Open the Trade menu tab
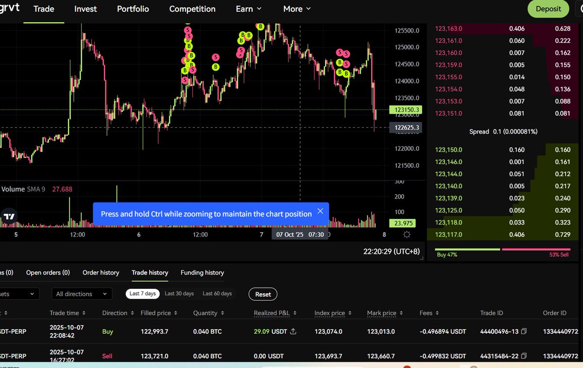This screenshot has height=368, width=583. (x=44, y=9)
